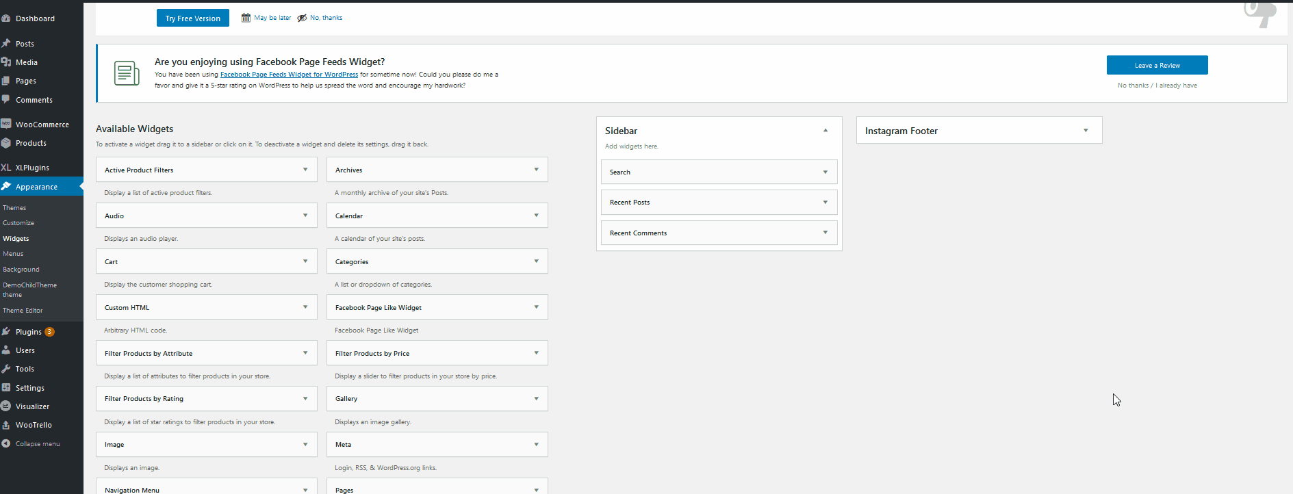Click the Pages icon in admin menu
The width and height of the screenshot is (1293, 494).
6,80
